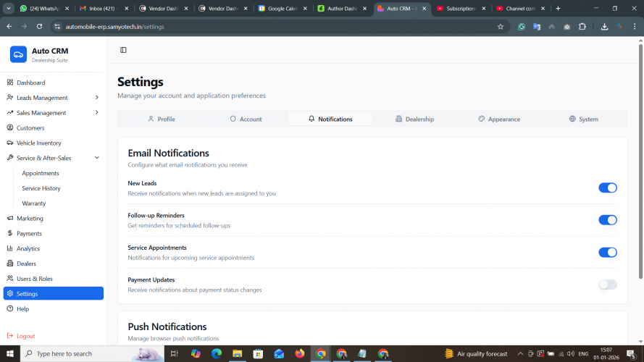Open the browser extensions puzzle icon
This screenshot has width=644, height=362.
pos(582,27)
